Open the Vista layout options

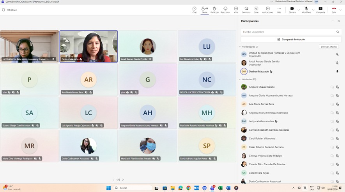tap(236, 10)
